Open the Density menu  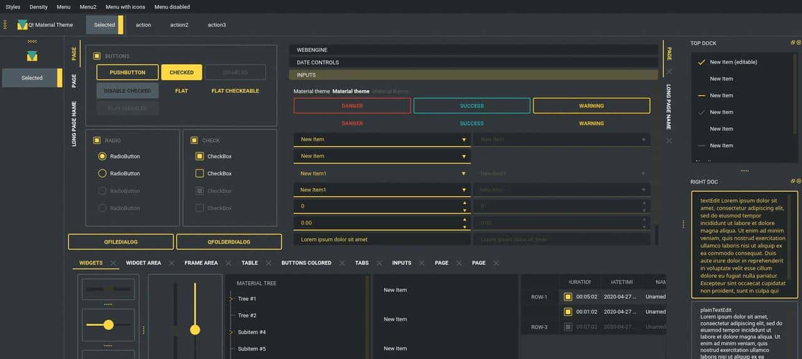(x=38, y=7)
